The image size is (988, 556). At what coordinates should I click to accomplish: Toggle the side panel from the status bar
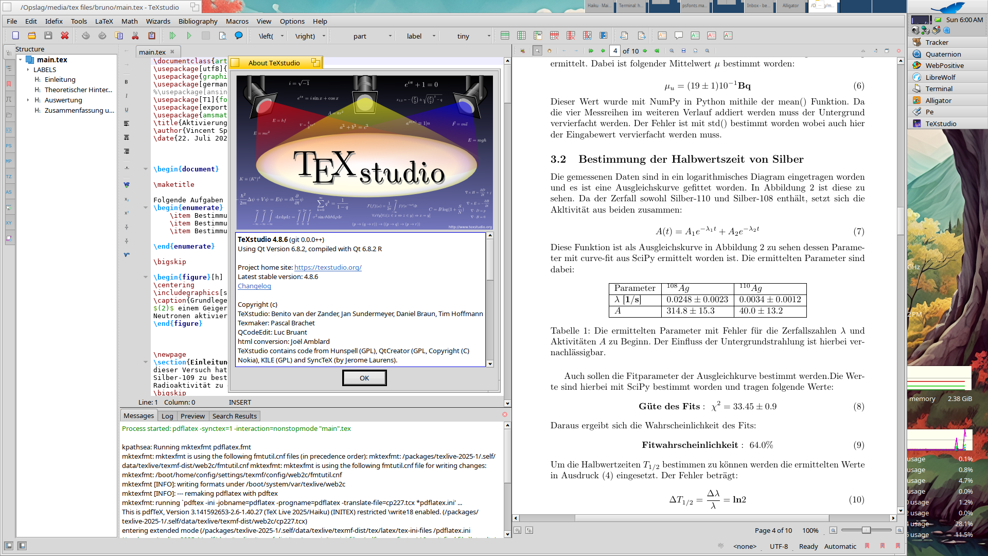click(x=8, y=546)
